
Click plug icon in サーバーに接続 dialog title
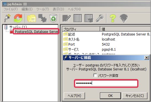coord(66,58)
